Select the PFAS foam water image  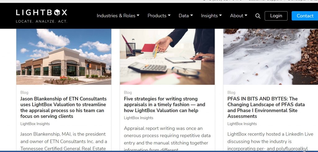tap(270, 57)
